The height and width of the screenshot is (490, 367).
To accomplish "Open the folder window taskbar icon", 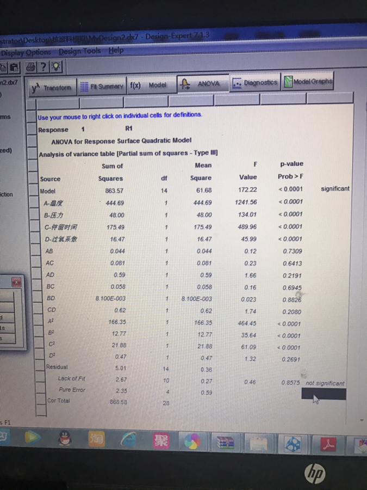I will coord(258,443).
